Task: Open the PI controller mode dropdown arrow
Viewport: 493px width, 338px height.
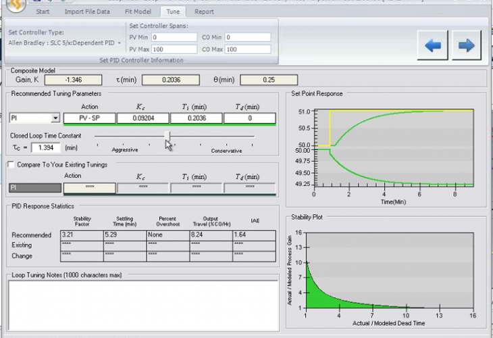Action: coord(55,118)
